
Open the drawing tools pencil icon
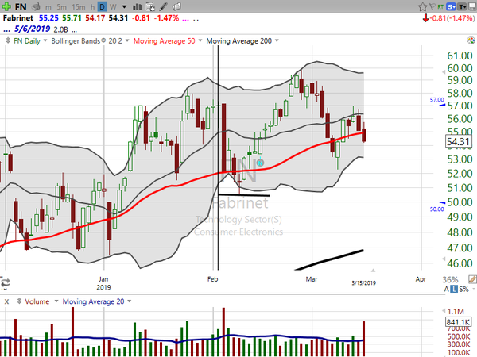click(163, 6)
